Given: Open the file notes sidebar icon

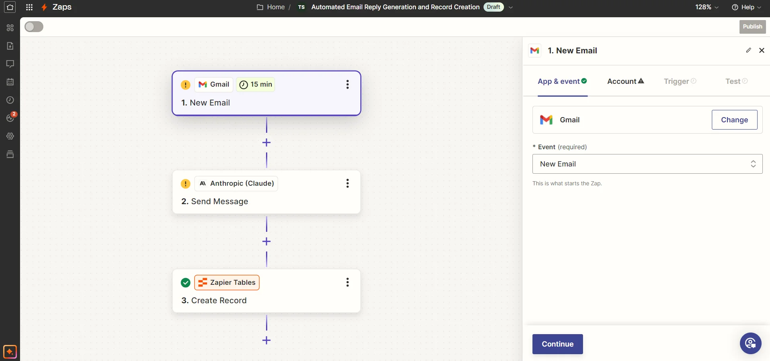Looking at the screenshot, I should point(10,46).
